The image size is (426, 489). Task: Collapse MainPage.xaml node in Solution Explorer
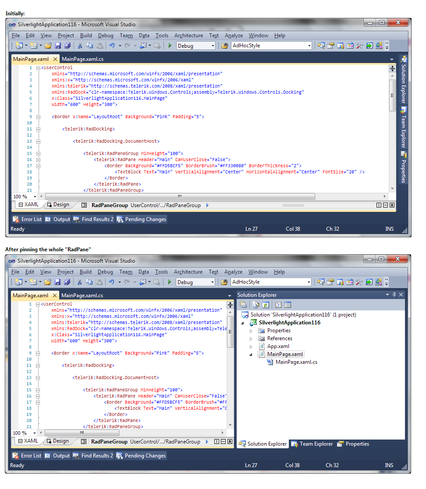[x=251, y=355]
